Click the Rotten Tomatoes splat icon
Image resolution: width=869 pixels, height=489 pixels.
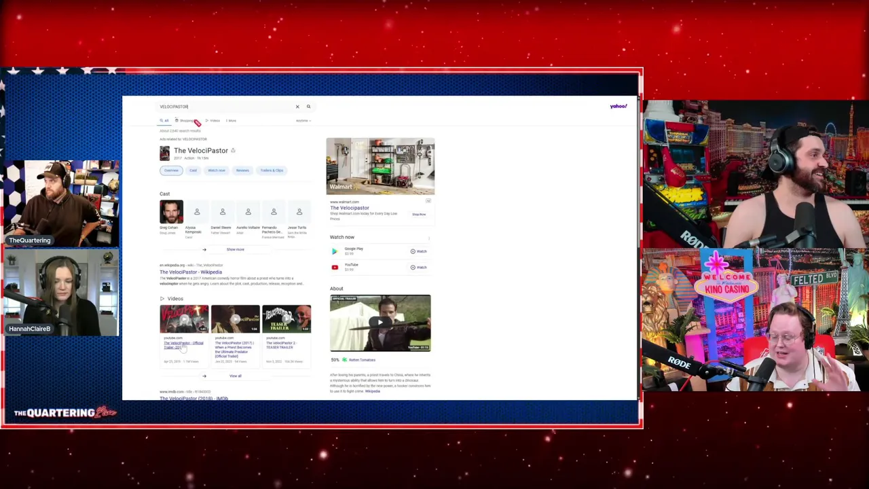pyautogui.click(x=344, y=360)
